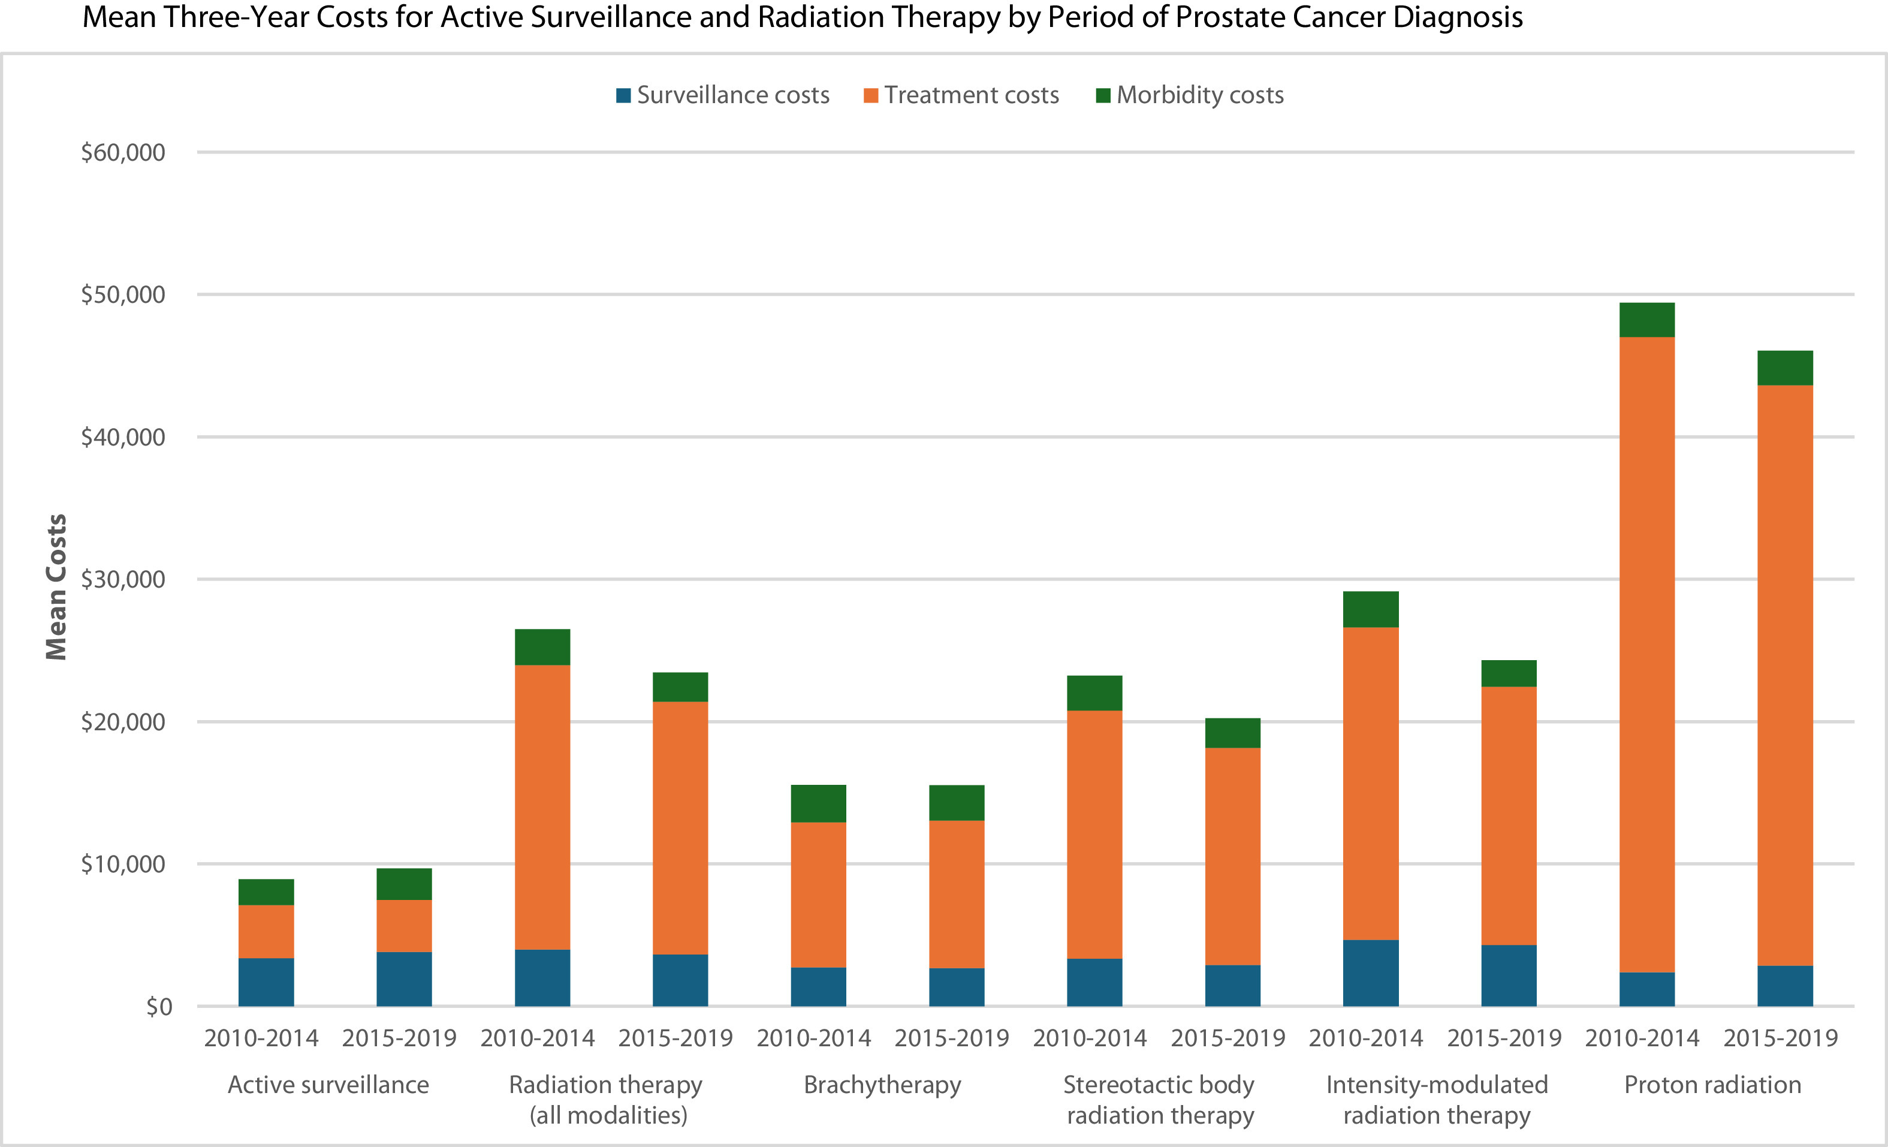
Task: Click orange treatment segment of Proton radiation 2010-2014 bar
Action: pos(1646,655)
